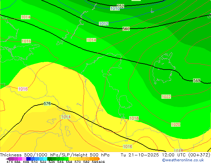Click the 1018 label above the 1020 label
This screenshot has height=163, width=211.
coord(134,118)
